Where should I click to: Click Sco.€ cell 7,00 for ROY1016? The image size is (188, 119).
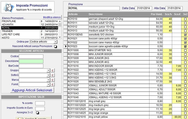(177, 66)
